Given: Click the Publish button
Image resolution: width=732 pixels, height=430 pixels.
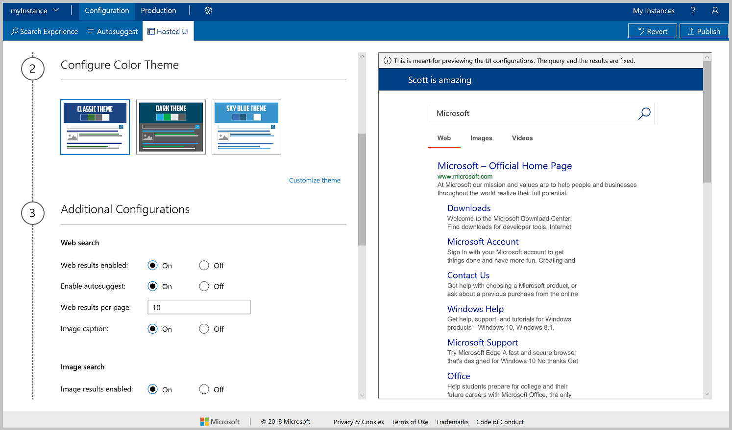Looking at the screenshot, I should pyautogui.click(x=704, y=31).
